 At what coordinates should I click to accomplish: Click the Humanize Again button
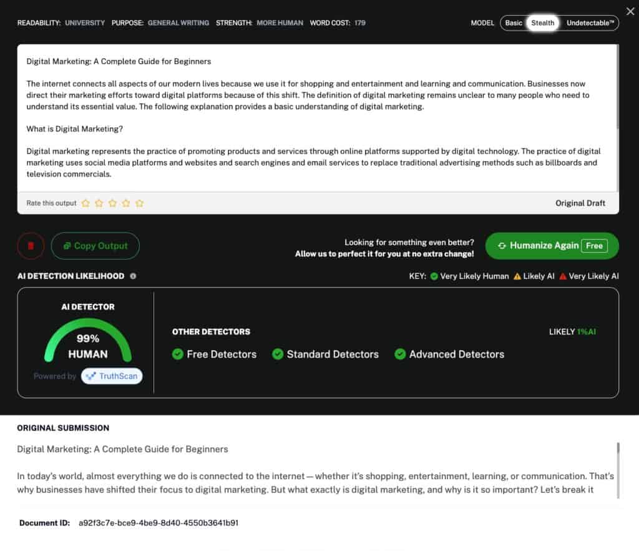[x=552, y=246]
